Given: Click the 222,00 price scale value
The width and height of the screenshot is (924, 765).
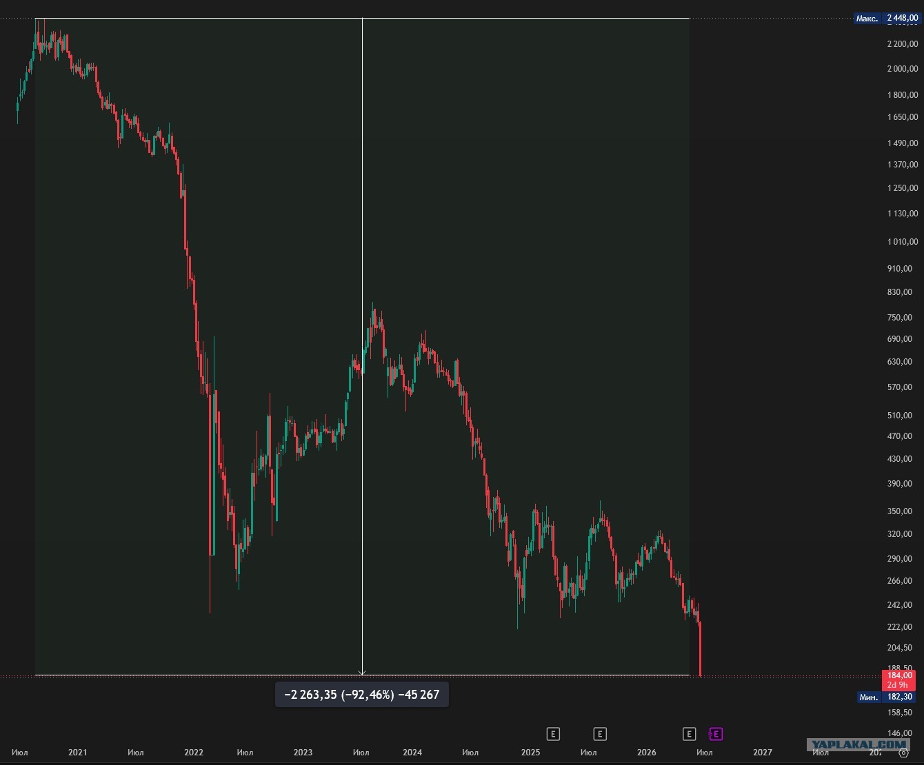Looking at the screenshot, I should tap(900, 627).
